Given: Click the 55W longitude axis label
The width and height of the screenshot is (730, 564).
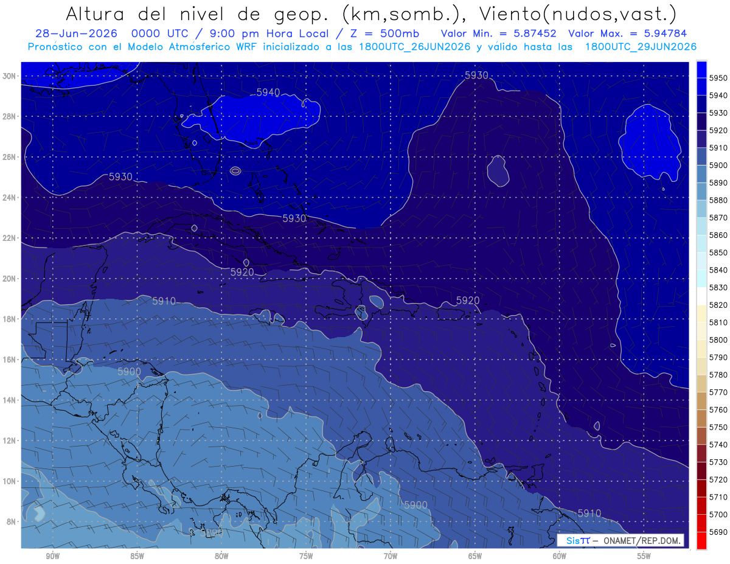Looking at the screenshot, I should pos(644,556).
